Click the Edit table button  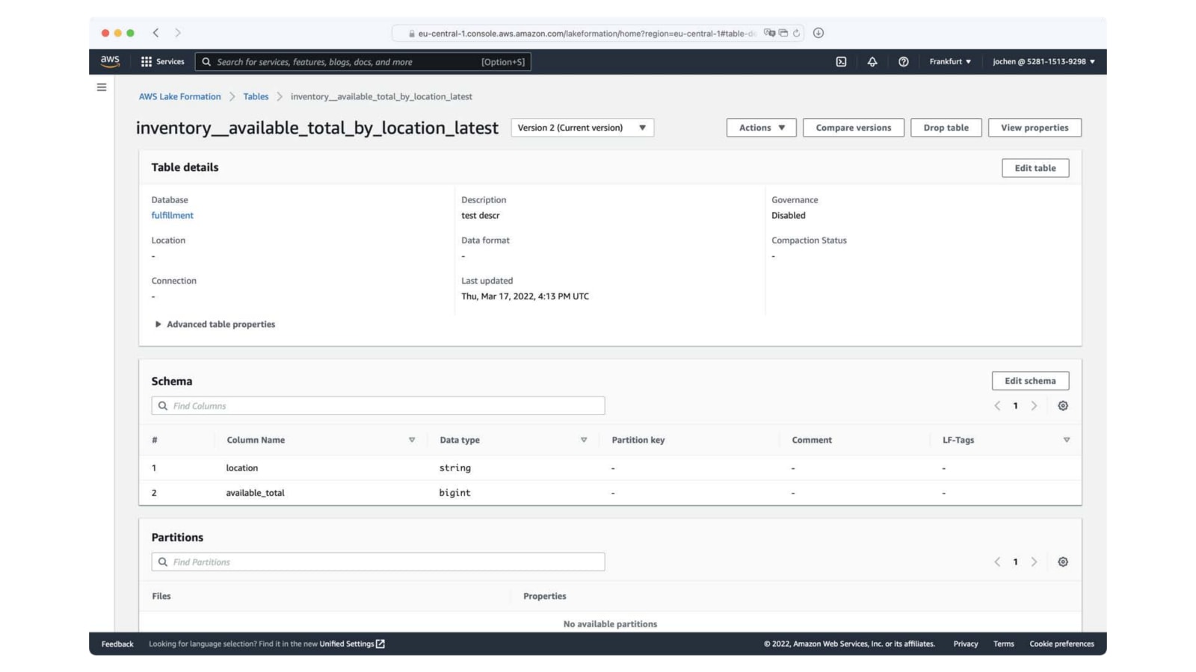pos(1035,168)
